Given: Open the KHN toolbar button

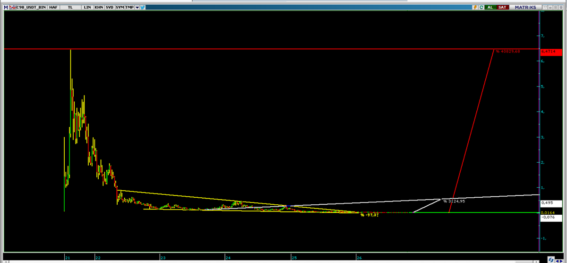Looking at the screenshot, I should coord(99,8).
